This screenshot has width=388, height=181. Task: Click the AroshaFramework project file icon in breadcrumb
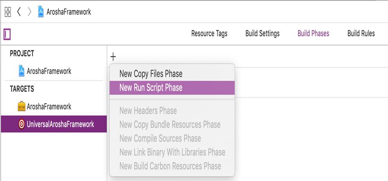41,12
